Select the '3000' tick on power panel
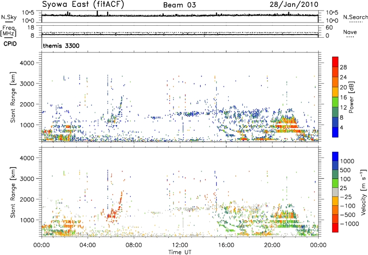This screenshot has width=368, height=255. 27,84
